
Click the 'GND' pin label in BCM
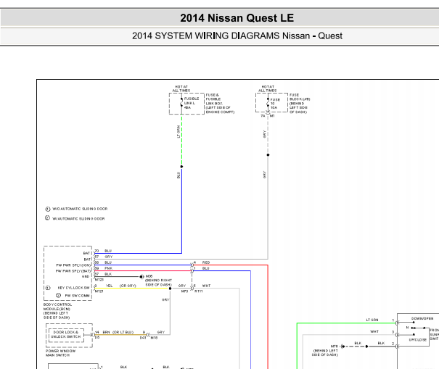(86, 276)
